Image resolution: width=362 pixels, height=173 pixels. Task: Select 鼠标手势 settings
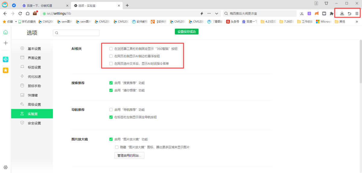(x=32, y=86)
